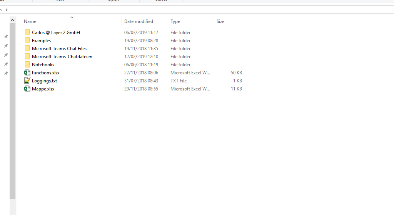Select the Examples folder icon

point(27,41)
